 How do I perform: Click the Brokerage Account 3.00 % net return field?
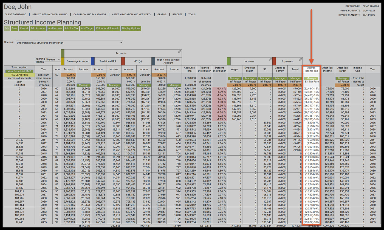68,75
